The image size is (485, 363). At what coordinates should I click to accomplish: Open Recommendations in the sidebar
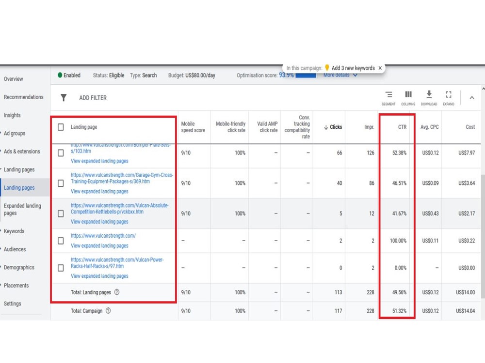click(x=23, y=97)
